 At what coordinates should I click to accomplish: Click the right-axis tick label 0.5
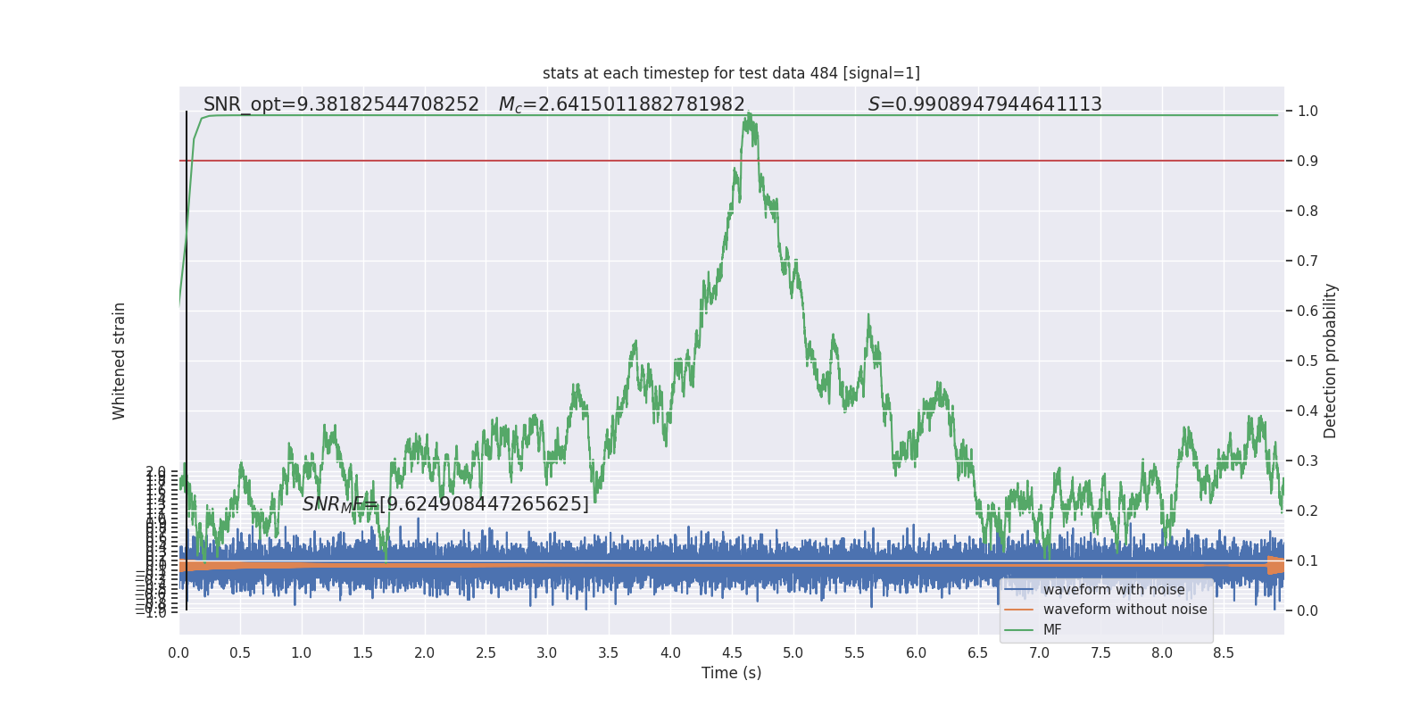tap(1308, 361)
